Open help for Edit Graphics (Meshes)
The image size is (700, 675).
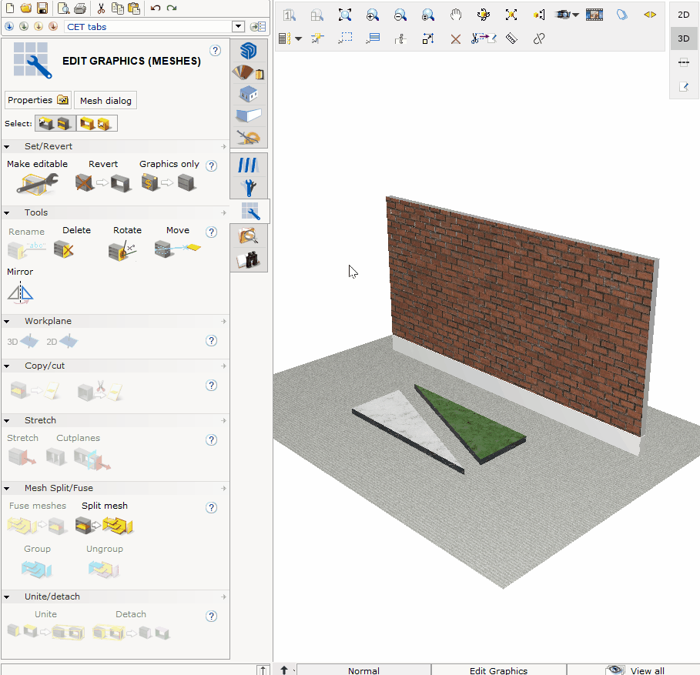[215, 50]
